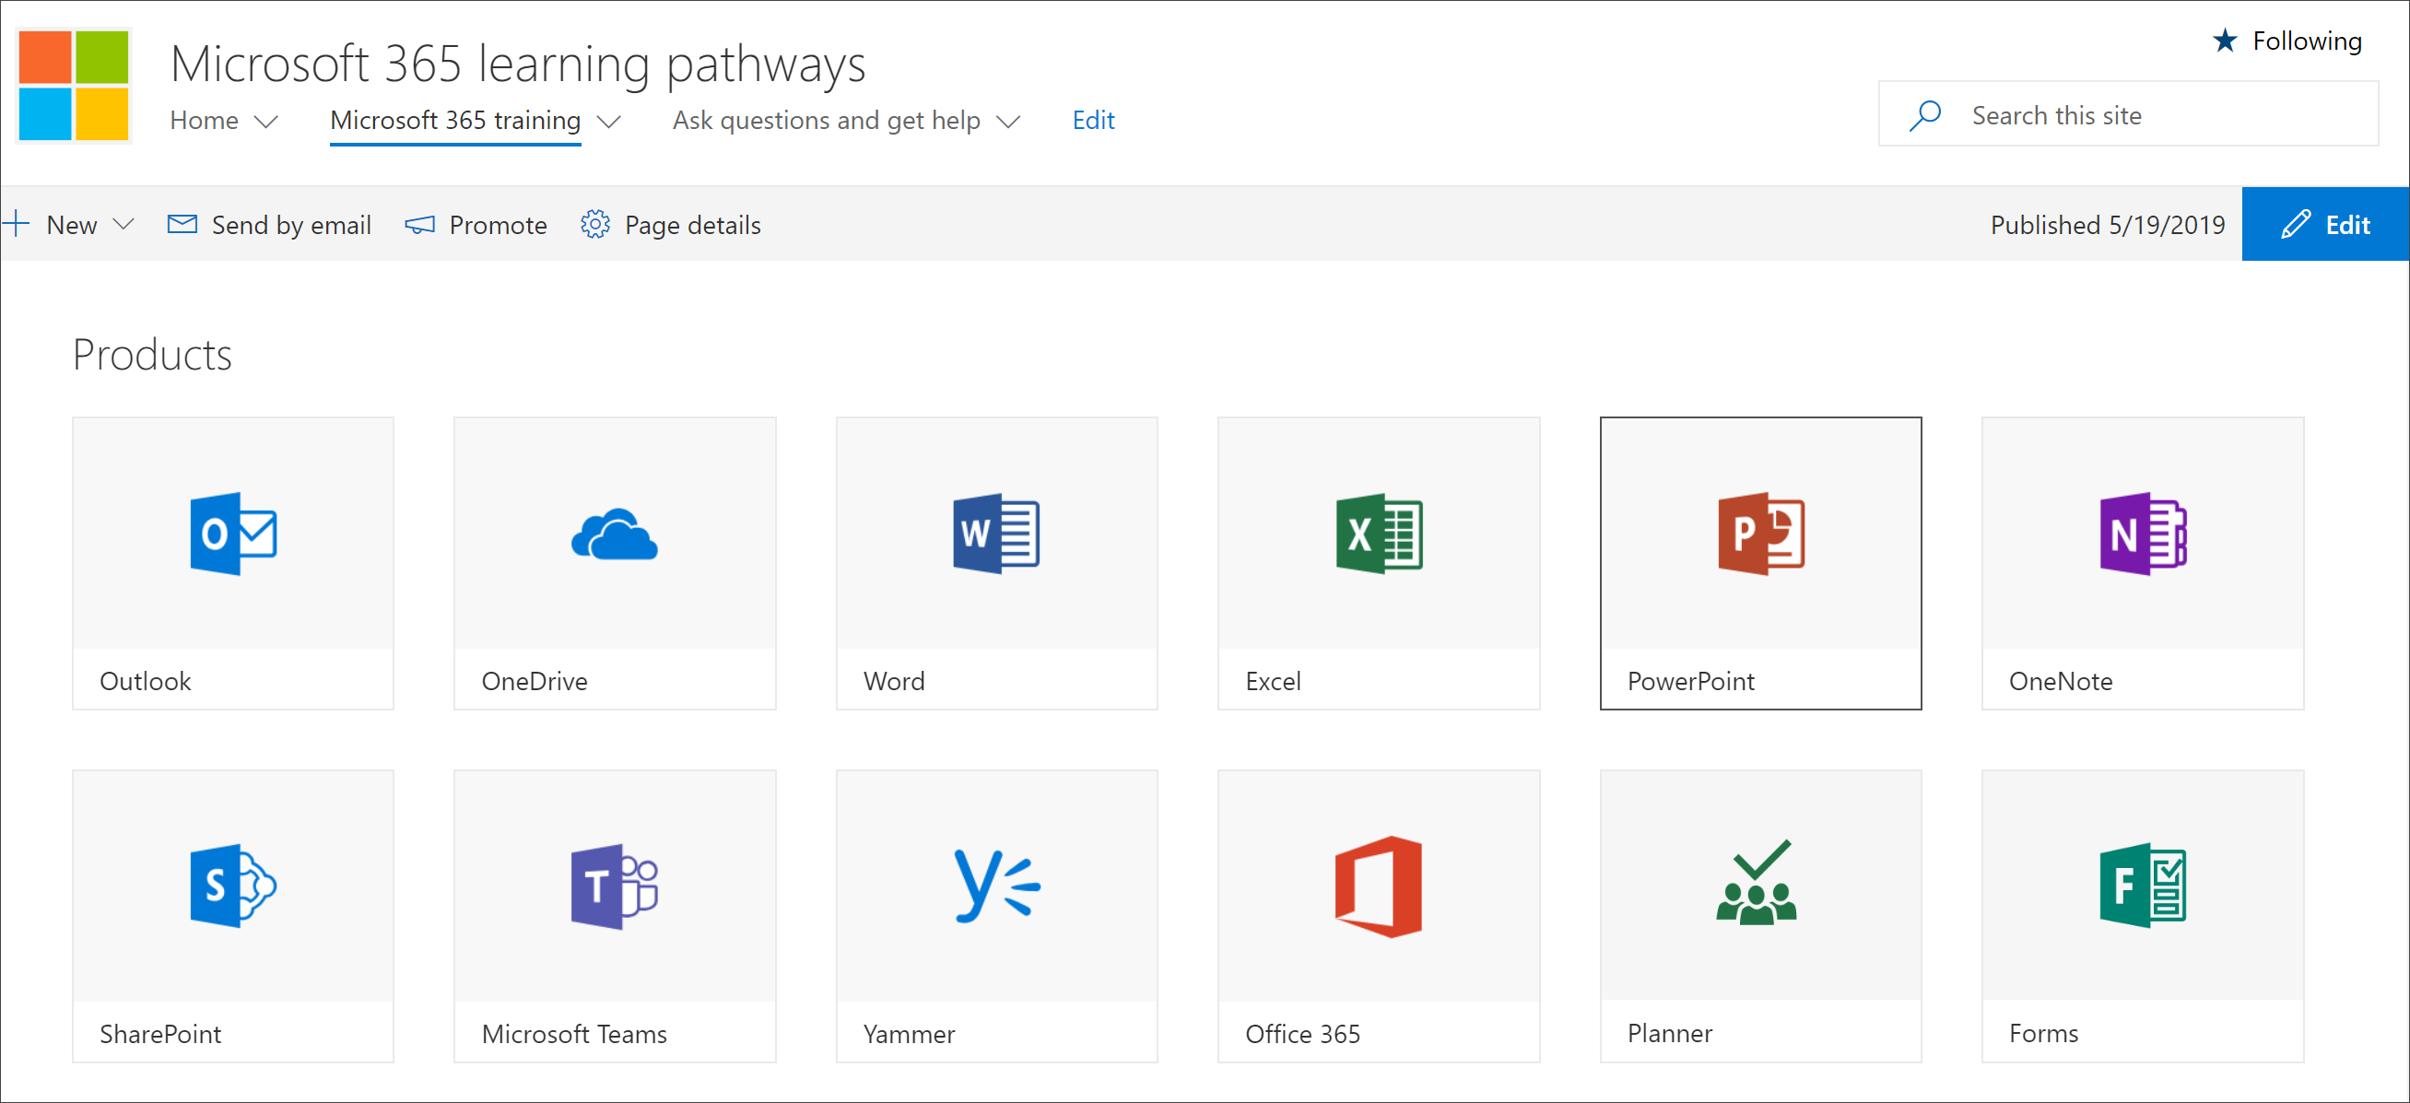Click the Microsoft 365 learning pathways title

(x=517, y=64)
